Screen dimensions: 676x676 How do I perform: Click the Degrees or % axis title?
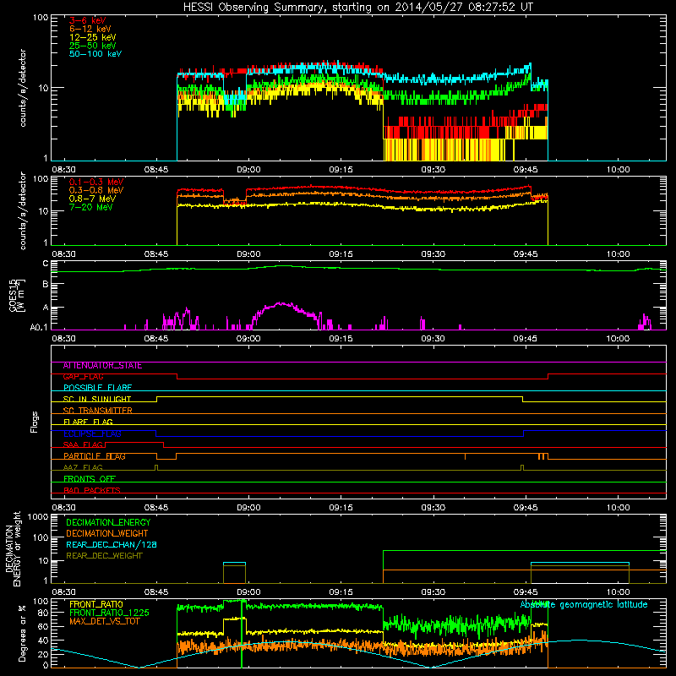[x=23, y=633]
